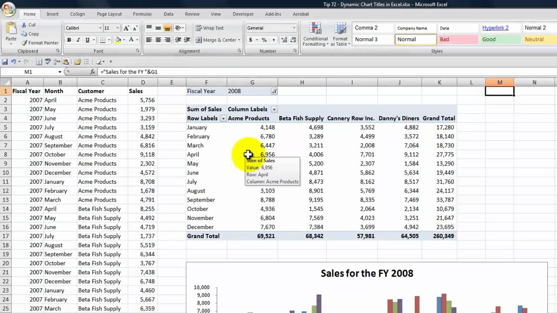Screen dimensions: 557x313
Task: Click the Grow Font icon
Action: pyautogui.click(x=126, y=28)
